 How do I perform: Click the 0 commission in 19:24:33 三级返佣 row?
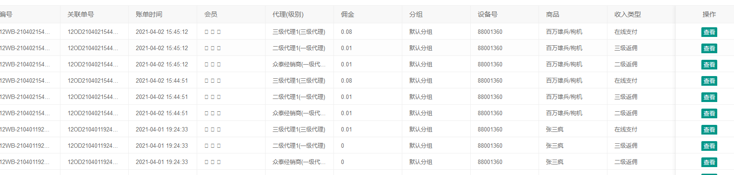click(x=342, y=146)
